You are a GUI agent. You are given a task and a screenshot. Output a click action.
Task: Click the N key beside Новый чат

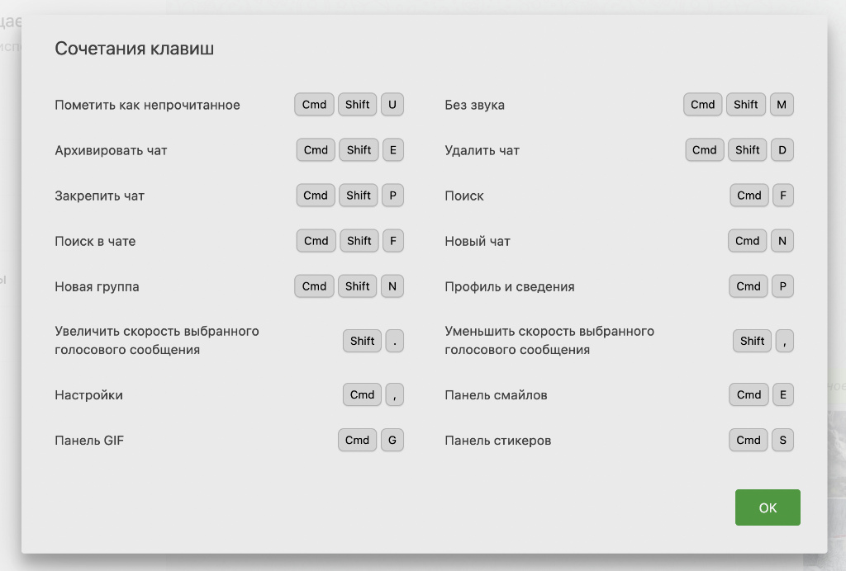pos(782,241)
